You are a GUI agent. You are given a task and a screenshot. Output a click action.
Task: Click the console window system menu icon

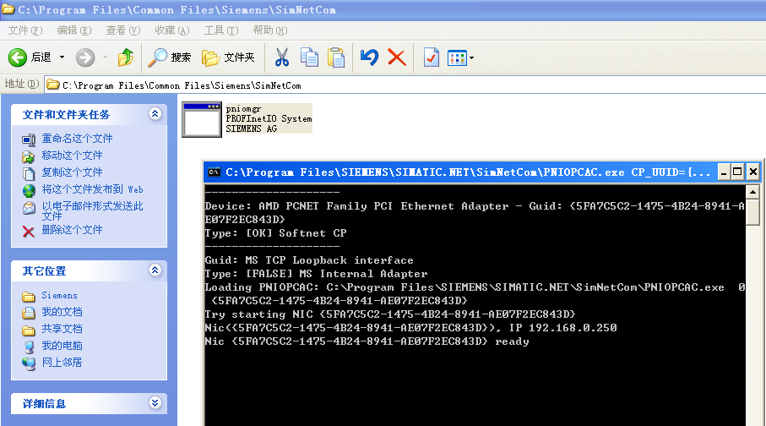tap(214, 172)
